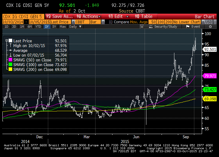Viewport: 219px width, 157px height.
Task: Click the Last Price field text
Action: coord(60,22)
